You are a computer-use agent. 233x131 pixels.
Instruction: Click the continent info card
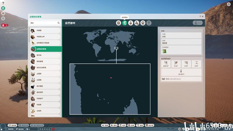[x=181, y=35]
